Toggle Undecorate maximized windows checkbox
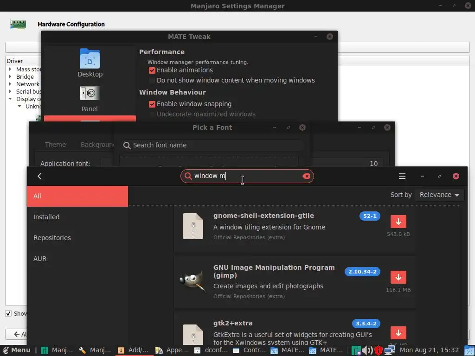The height and width of the screenshot is (356, 475). (152, 114)
